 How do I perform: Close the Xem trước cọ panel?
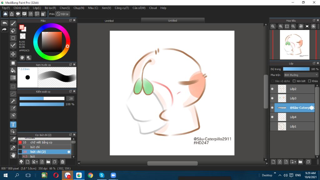(74, 64)
